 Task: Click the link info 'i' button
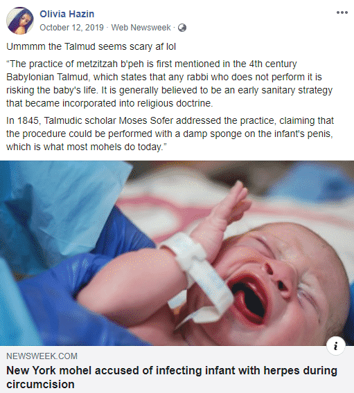[336, 346]
